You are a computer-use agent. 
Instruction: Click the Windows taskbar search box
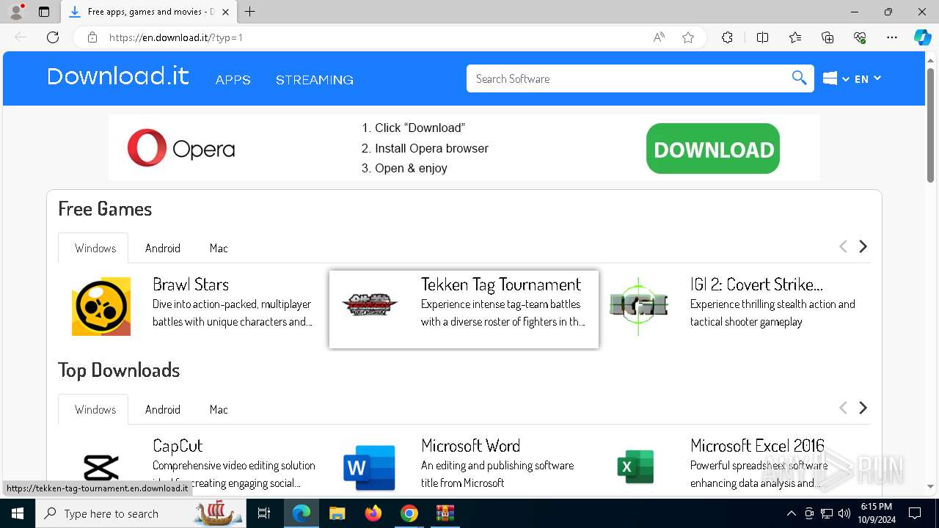(x=139, y=513)
